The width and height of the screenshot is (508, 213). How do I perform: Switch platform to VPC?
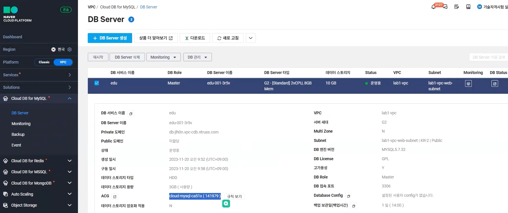[63, 62]
